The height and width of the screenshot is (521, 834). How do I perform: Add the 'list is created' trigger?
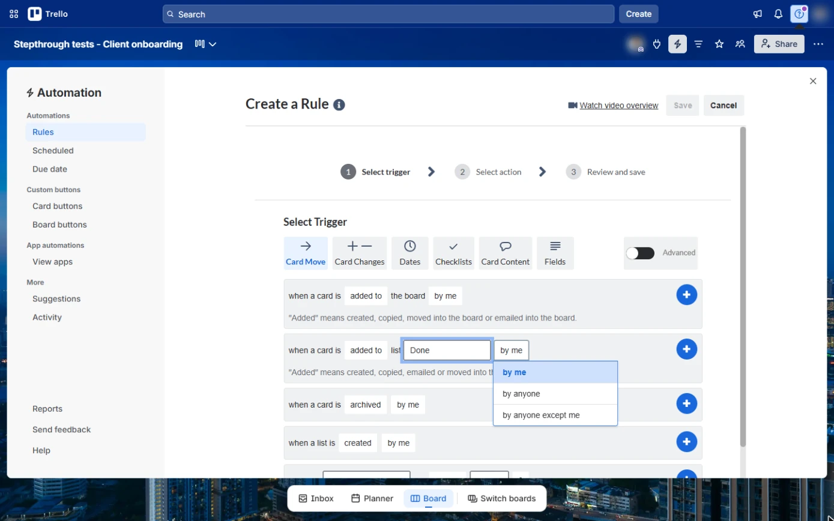click(x=687, y=442)
